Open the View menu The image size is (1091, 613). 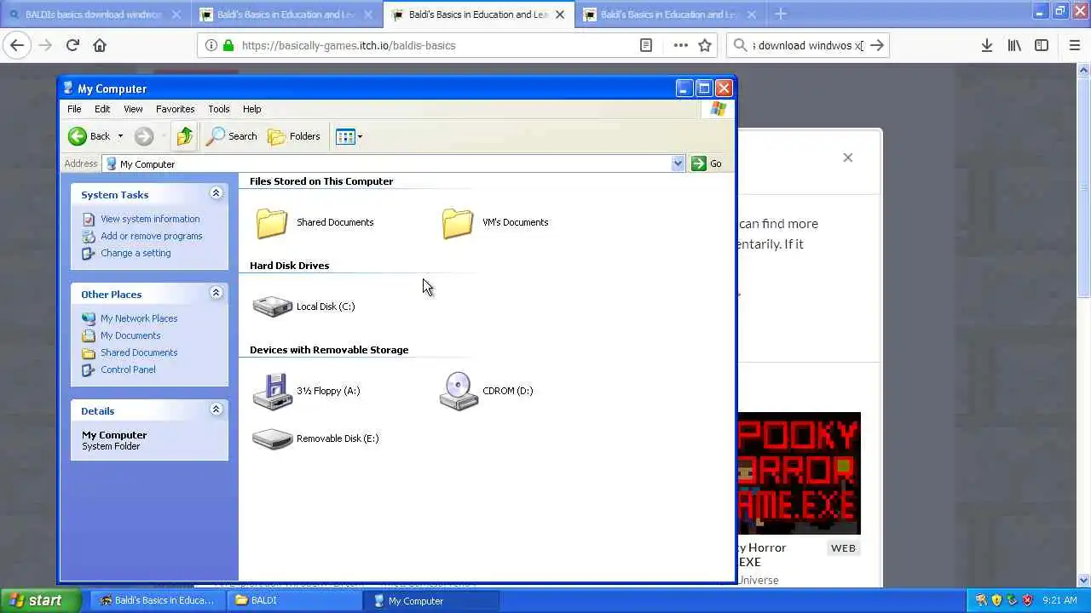click(x=133, y=109)
